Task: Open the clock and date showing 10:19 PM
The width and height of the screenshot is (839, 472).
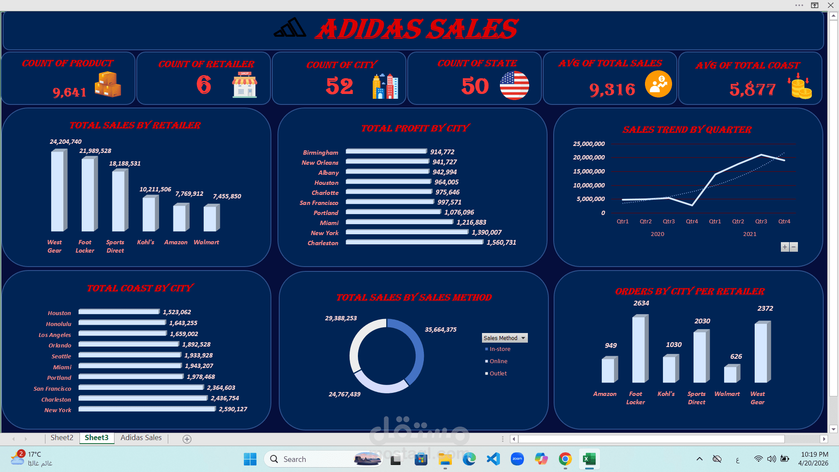Action: [x=814, y=459]
